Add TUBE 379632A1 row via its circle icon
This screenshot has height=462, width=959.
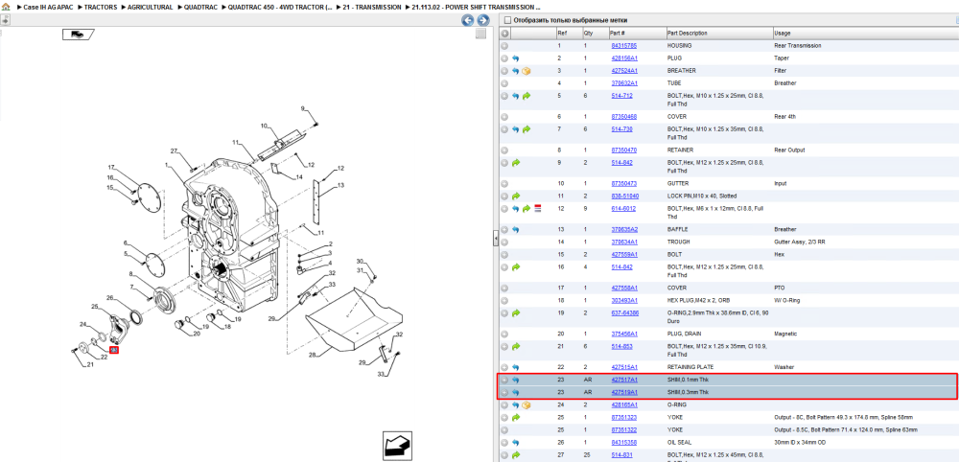(x=504, y=83)
